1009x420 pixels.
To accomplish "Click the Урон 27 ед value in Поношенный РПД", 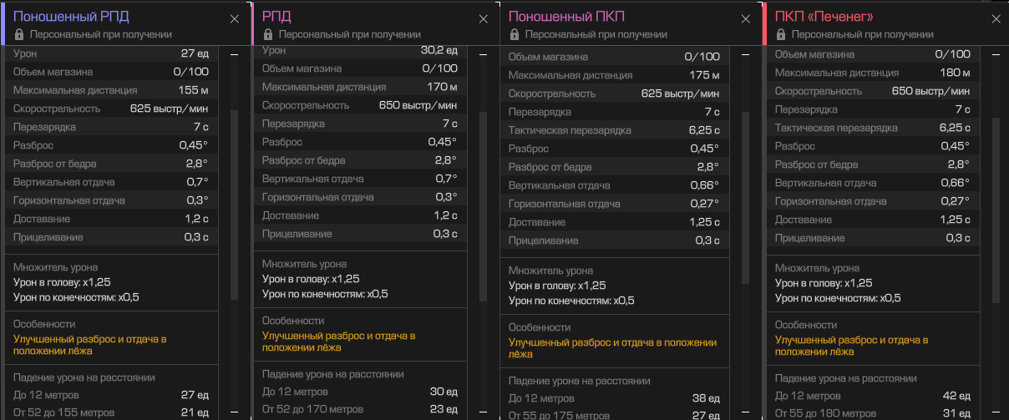I will pos(194,53).
